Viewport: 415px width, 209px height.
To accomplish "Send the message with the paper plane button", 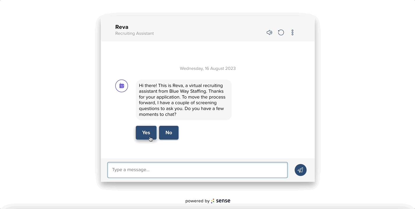I will (301, 170).
